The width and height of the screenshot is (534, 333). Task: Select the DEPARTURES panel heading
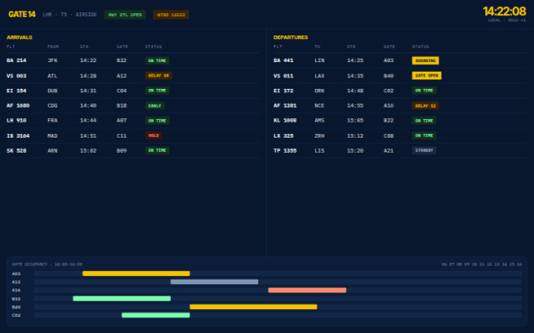pos(290,37)
